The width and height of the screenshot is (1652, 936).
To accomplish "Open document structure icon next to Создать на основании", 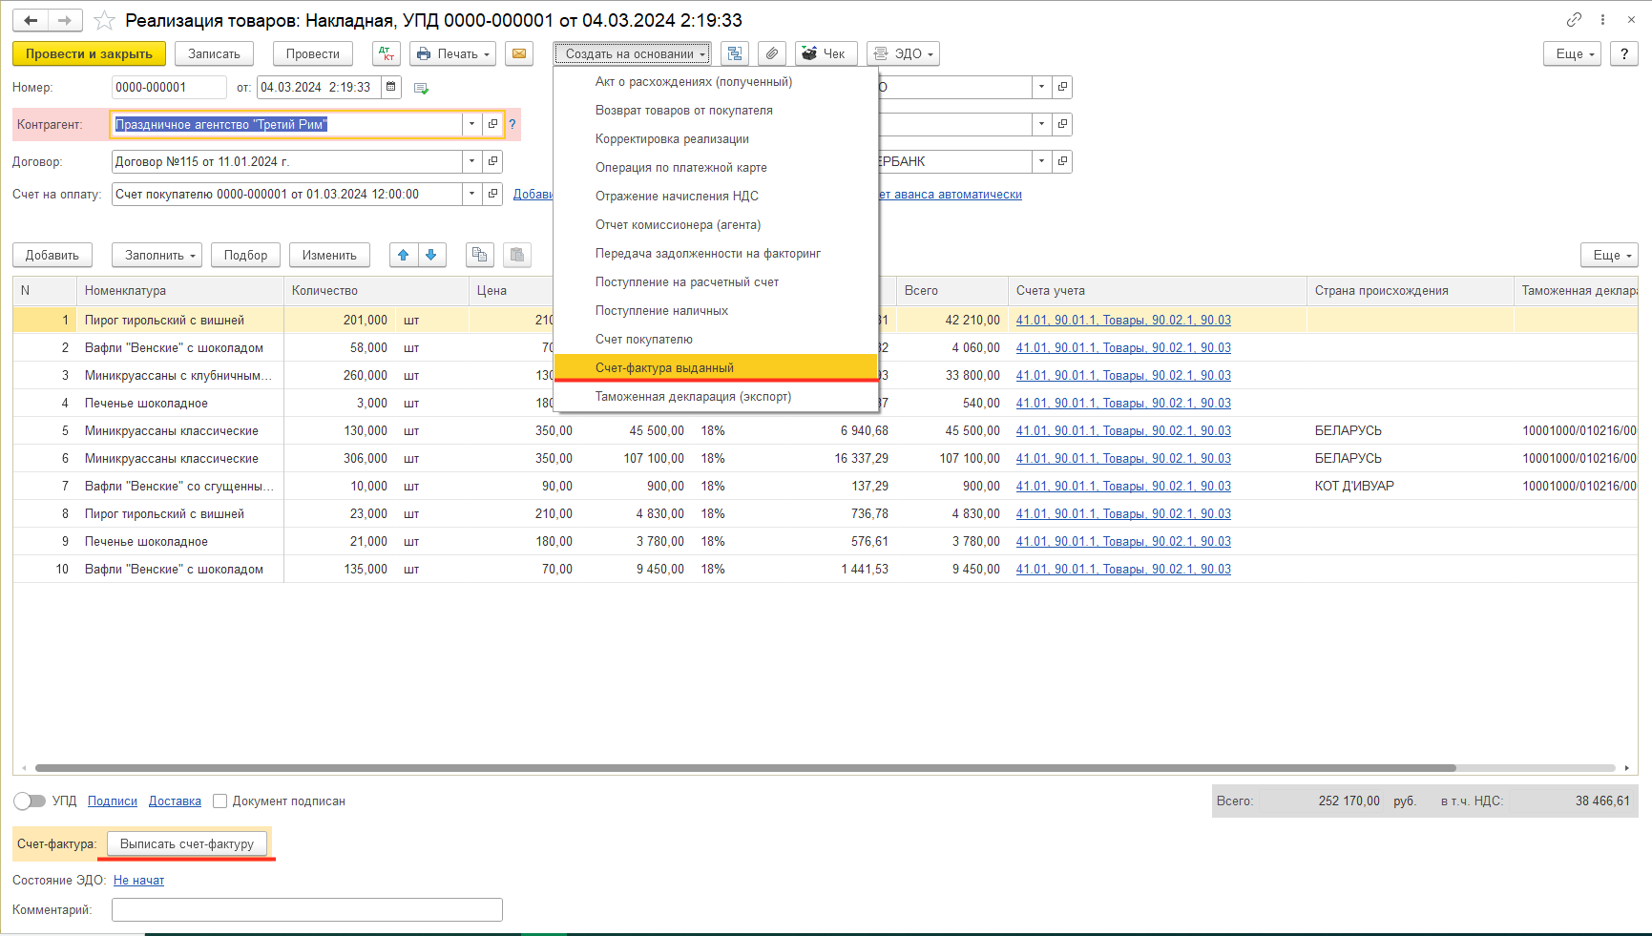I will click(735, 53).
